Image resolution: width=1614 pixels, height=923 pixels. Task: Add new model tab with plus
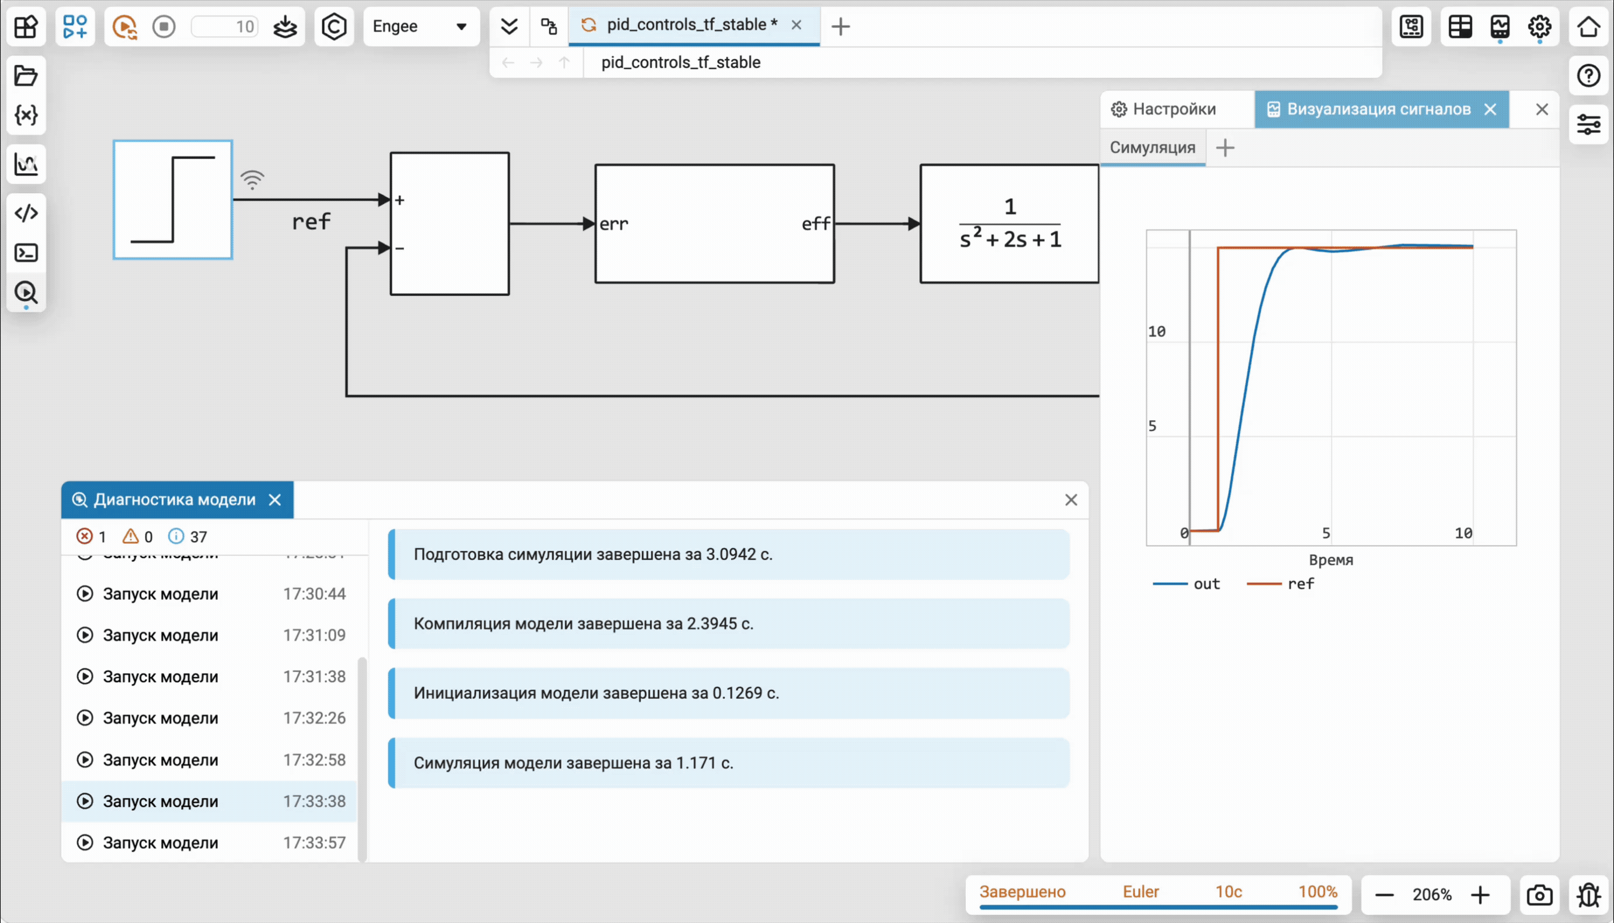840,27
